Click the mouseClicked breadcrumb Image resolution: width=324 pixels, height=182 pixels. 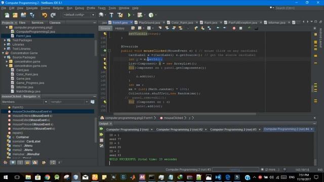(x=173, y=118)
